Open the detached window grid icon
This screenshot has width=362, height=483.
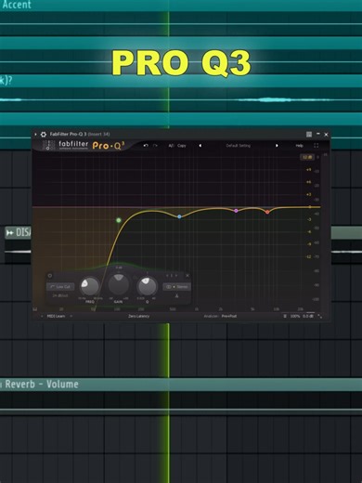(x=309, y=134)
